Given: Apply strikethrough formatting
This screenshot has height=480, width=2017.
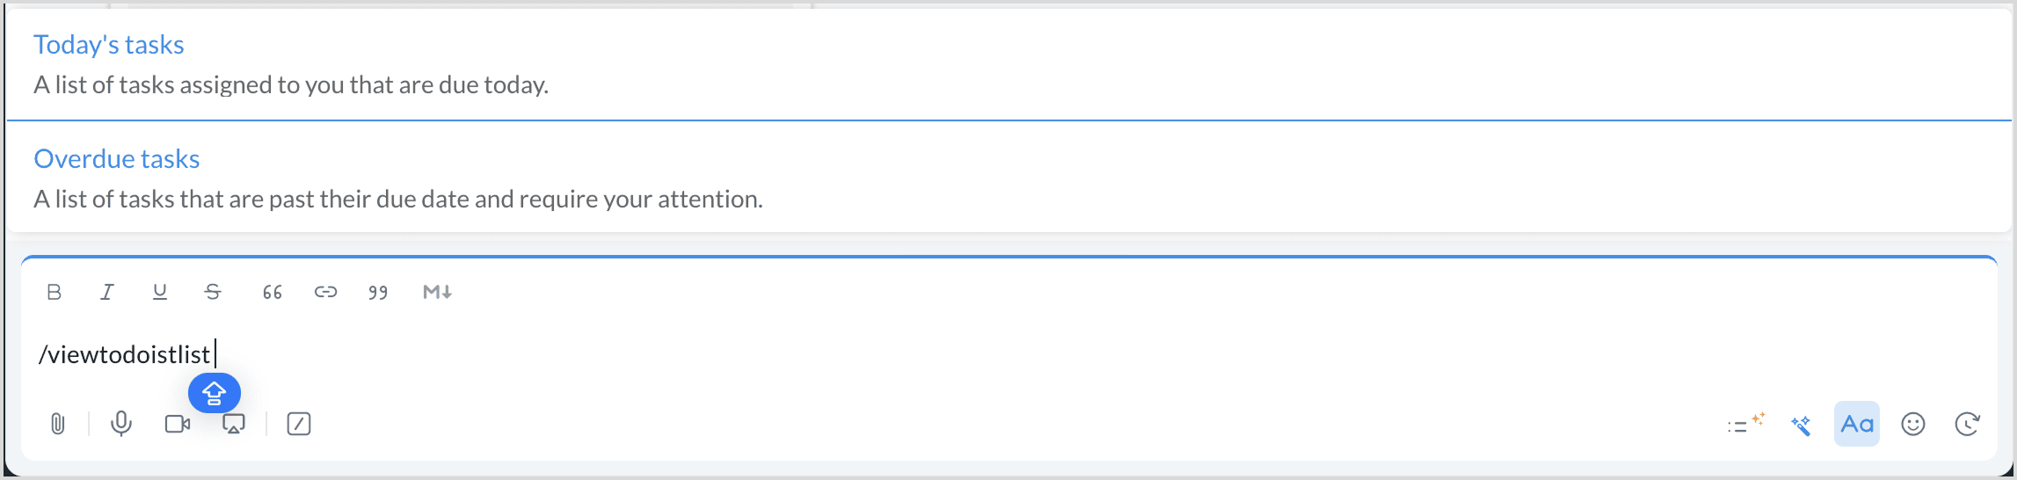Looking at the screenshot, I should [213, 292].
